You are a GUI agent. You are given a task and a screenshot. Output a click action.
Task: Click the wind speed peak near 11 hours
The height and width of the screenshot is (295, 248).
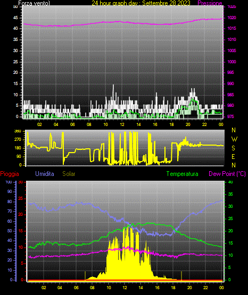click(x=113, y=85)
